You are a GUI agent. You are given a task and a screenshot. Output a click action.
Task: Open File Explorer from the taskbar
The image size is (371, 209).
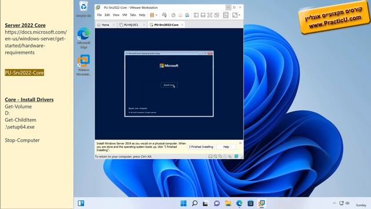point(228,203)
